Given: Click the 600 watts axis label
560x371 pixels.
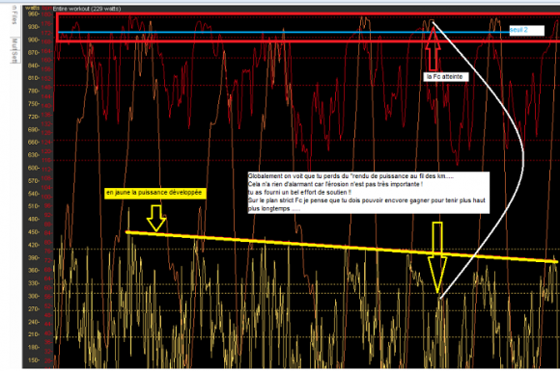Looking at the screenshot, I should pyautogui.click(x=33, y=168).
